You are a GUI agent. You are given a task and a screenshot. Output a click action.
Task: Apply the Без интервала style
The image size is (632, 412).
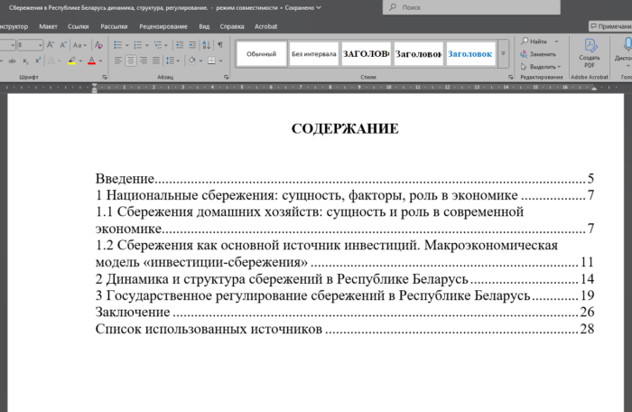pos(314,53)
